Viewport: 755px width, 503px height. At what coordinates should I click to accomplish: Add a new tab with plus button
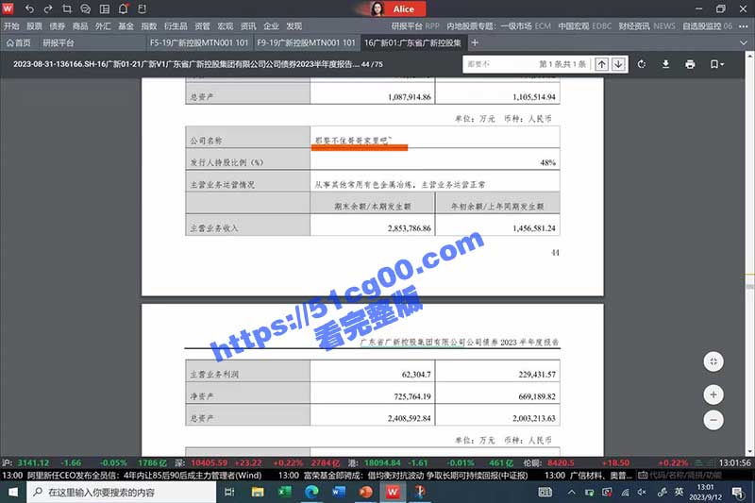point(475,42)
